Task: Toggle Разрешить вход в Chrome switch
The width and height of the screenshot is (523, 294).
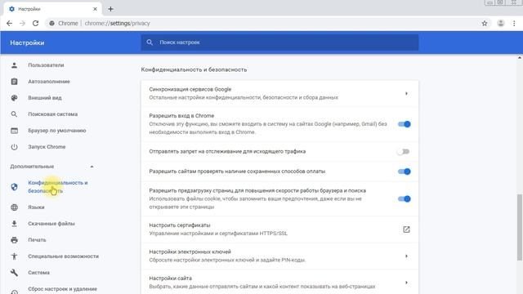Action: tap(404, 124)
